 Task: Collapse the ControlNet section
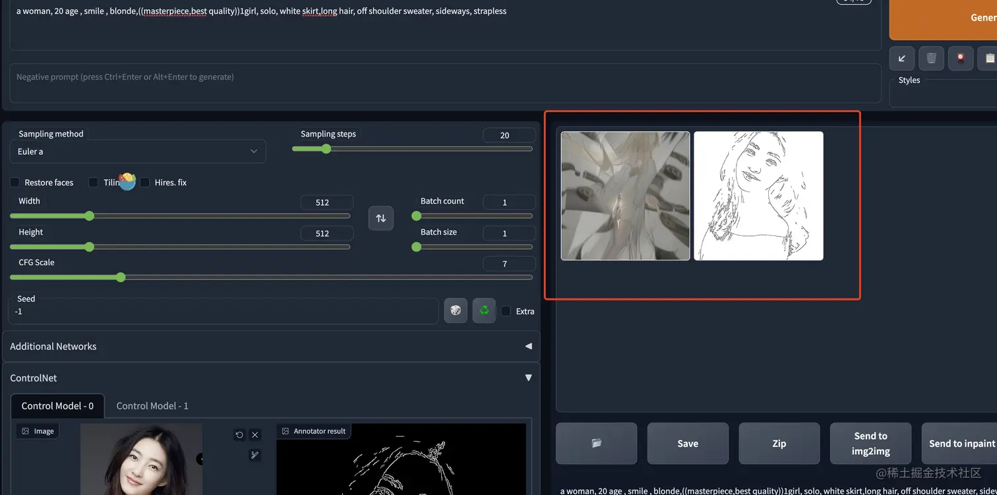pos(271,378)
